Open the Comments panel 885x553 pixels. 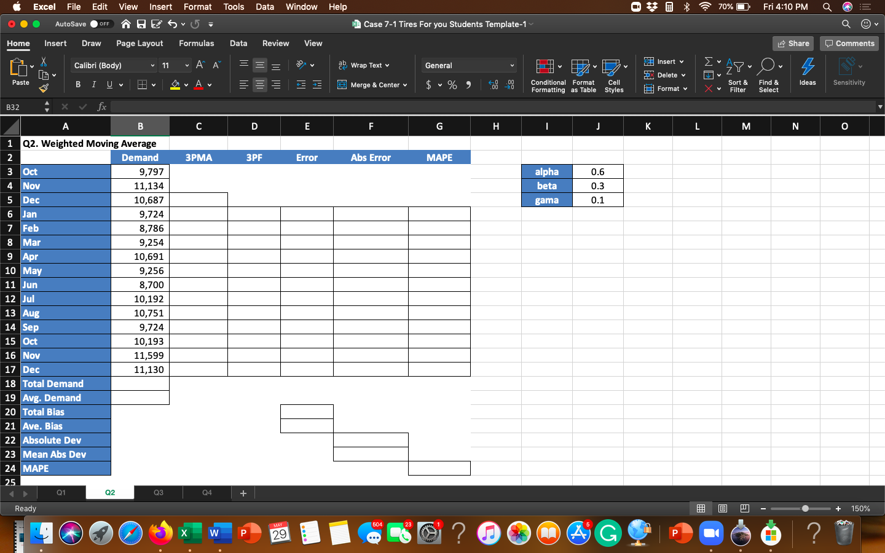pyautogui.click(x=849, y=44)
